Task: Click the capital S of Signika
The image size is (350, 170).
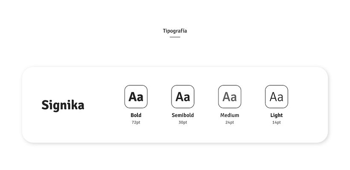Action: (x=45, y=105)
